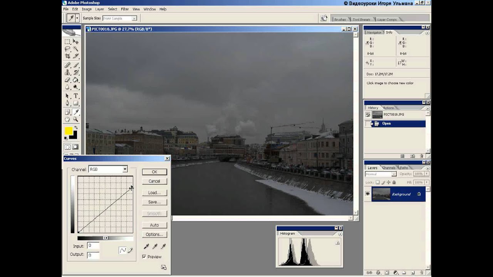Screen dimensions: 493x277
Task: Open the Image menu
Action: (87, 9)
